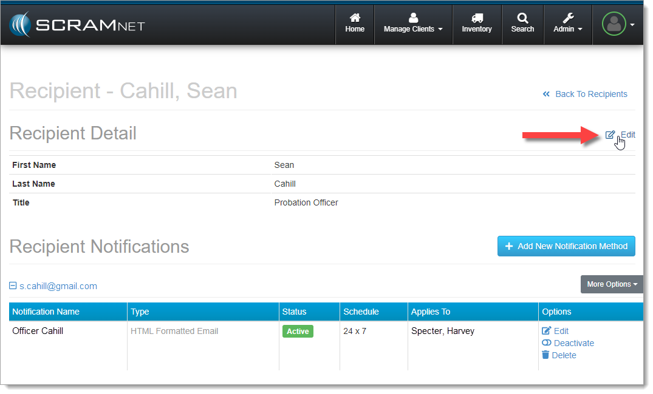This screenshot has width=653, height=394.
Task: Click the trash icon to delete notification
Action: tap(546, 355)
